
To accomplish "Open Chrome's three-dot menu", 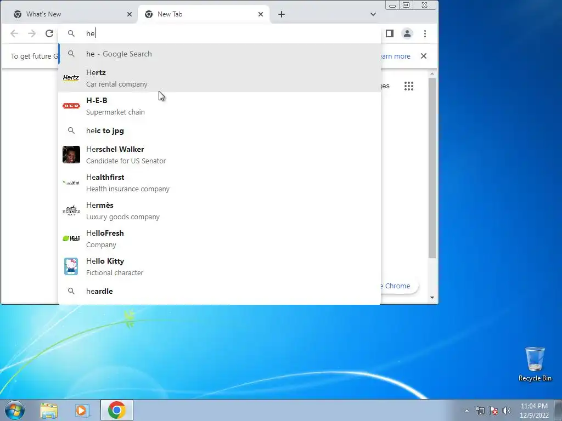I will 425,33.
